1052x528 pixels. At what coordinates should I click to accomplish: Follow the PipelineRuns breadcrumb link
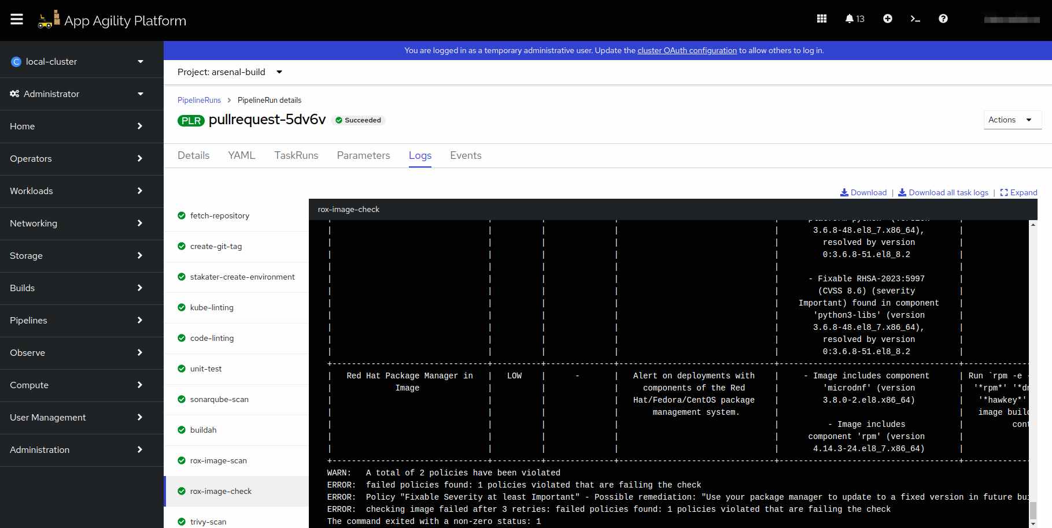(199, 100)
